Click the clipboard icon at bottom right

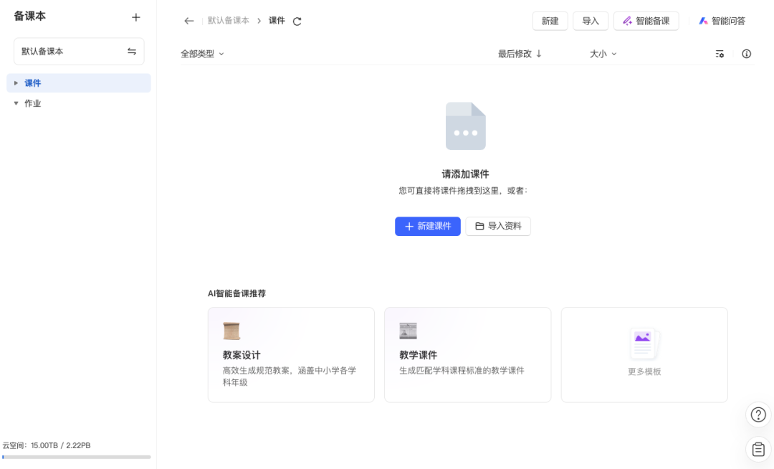coord(758,449)
